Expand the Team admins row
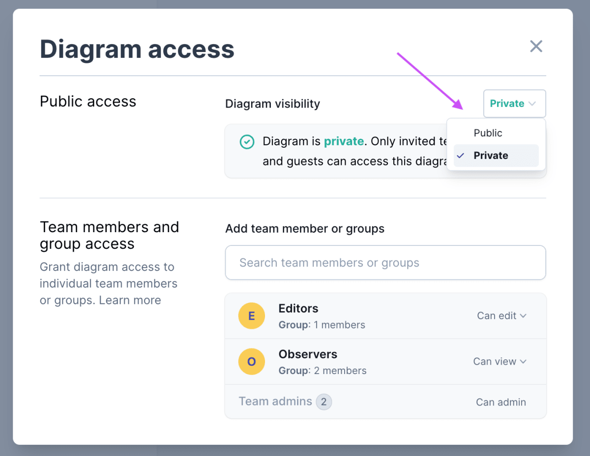 [x=275, y=402]
